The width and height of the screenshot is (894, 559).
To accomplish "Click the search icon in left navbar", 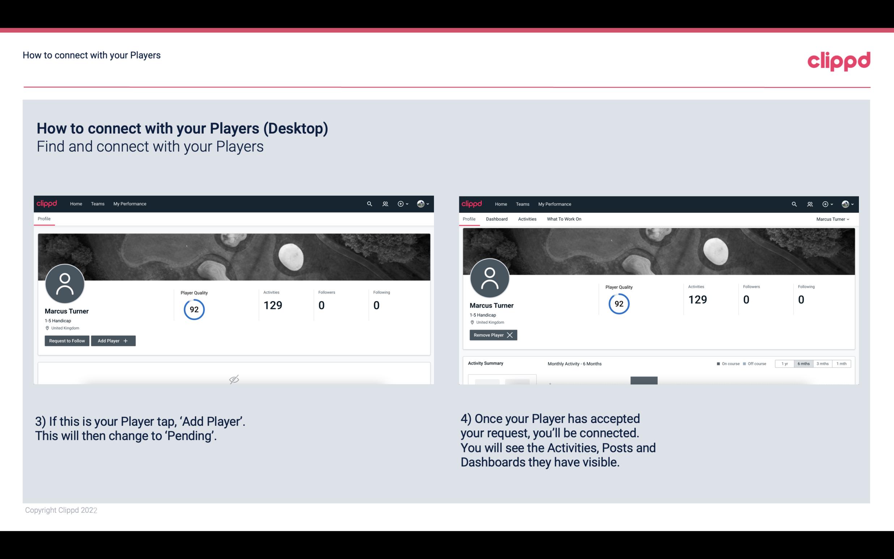I will click(x=369, y=204).
